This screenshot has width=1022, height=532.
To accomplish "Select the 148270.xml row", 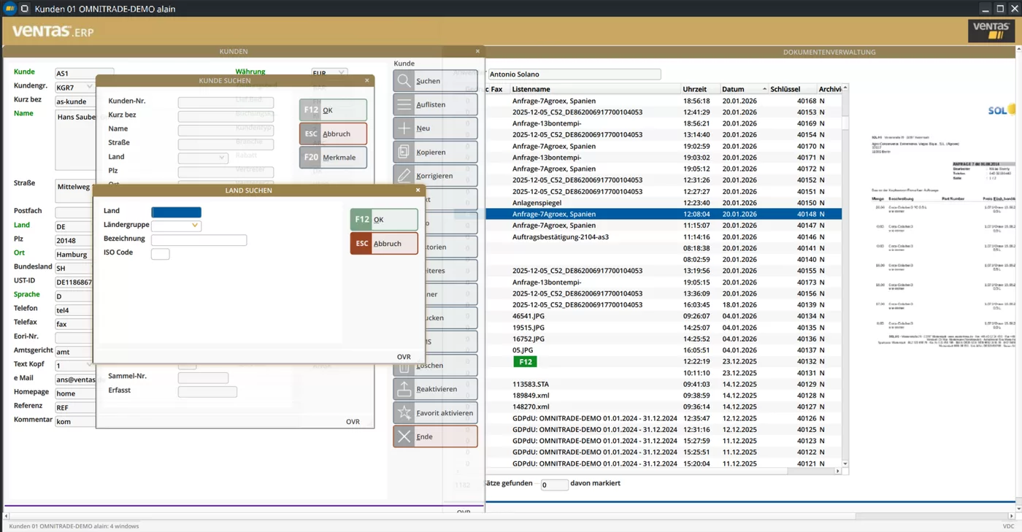I will pos(663,406).
